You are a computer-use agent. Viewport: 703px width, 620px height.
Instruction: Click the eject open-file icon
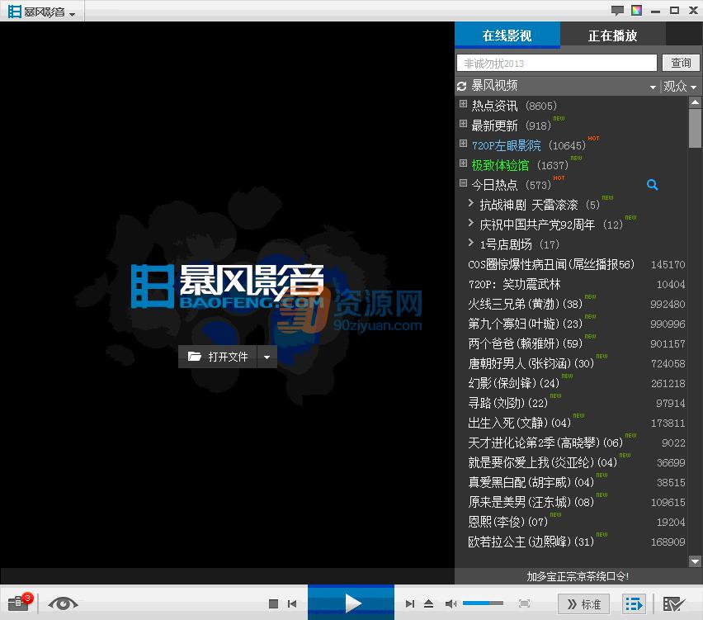click(x=428, y=603)
